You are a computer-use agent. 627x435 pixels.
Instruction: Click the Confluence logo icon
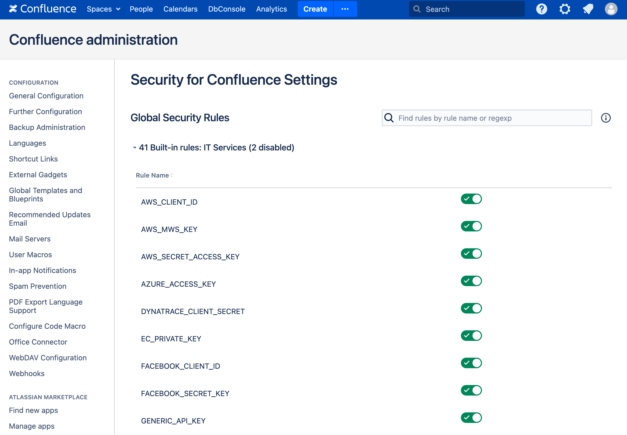point(13,9)
